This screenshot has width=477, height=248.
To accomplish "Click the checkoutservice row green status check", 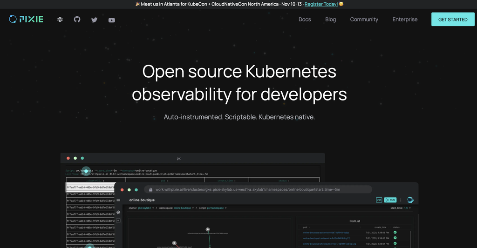I will [x=395, y=243].
